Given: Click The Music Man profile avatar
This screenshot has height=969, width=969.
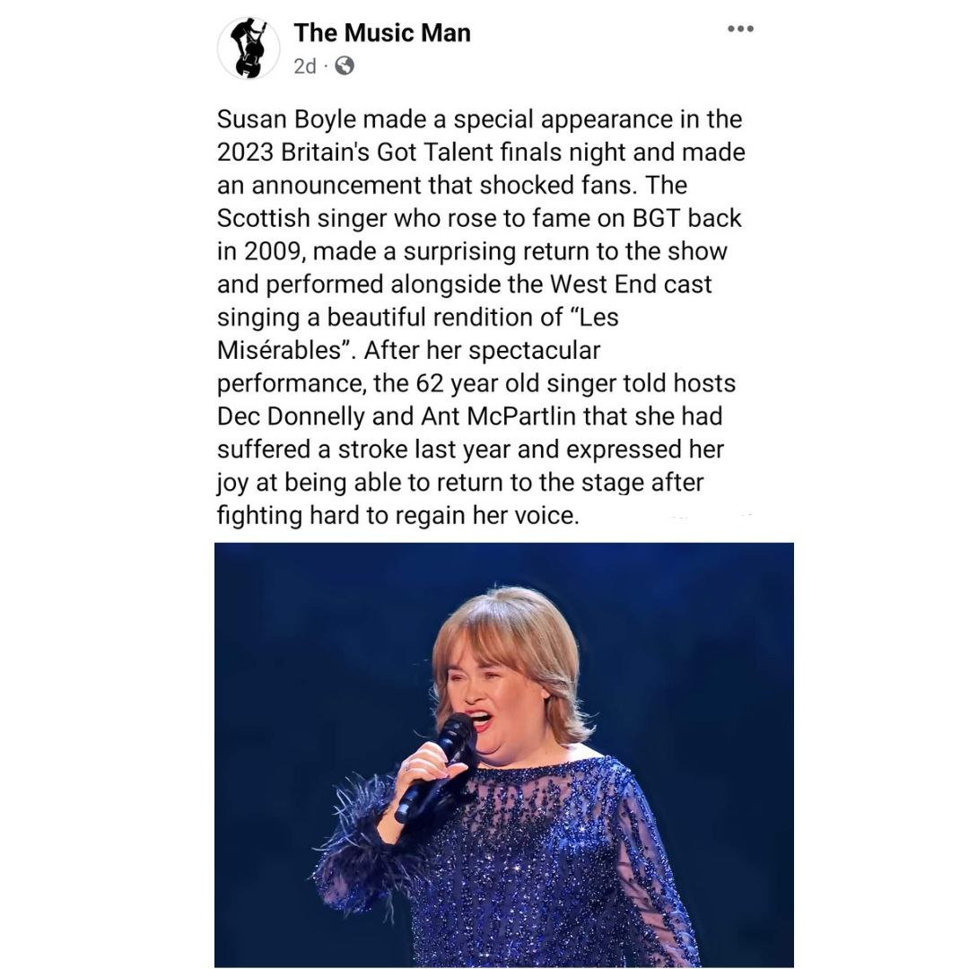Looking at the screenshot, I should [249, 49].
